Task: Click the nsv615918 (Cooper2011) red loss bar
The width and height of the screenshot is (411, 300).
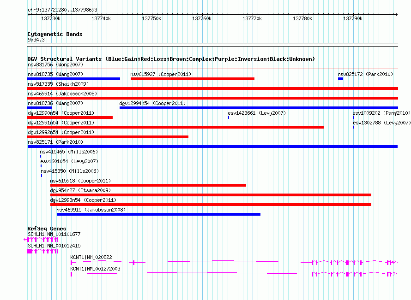Action: (x=148, y=185)
